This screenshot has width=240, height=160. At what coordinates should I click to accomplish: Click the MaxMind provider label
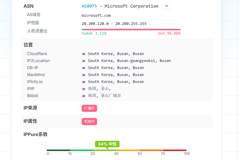click(36, 75)
